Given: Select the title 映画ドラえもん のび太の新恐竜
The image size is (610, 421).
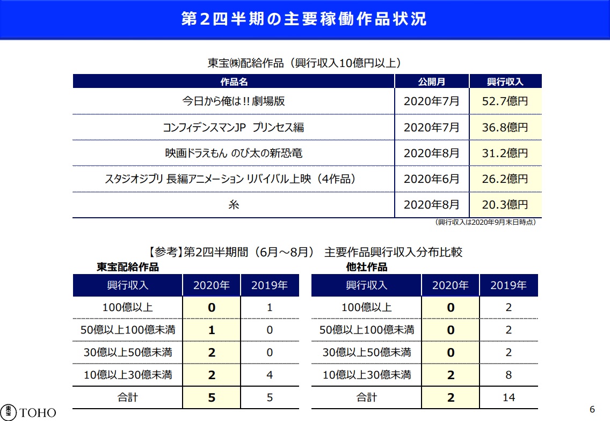Looking at the screenshot, I should point(234,153).
